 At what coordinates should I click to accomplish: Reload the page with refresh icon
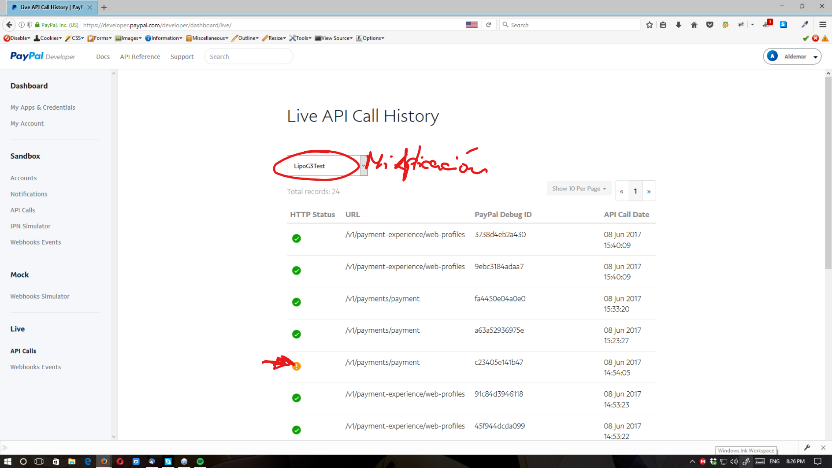tap(488, 25)
